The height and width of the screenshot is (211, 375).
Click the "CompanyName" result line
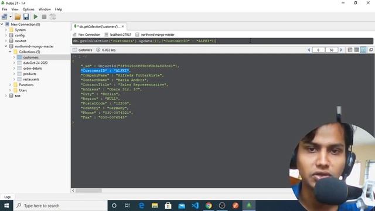(x=122, y=75)
